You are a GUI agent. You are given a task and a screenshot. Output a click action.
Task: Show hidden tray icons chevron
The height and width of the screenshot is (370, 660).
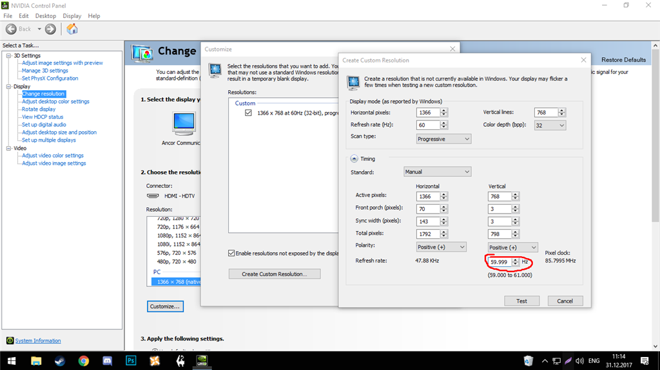[x=545, y=361]
